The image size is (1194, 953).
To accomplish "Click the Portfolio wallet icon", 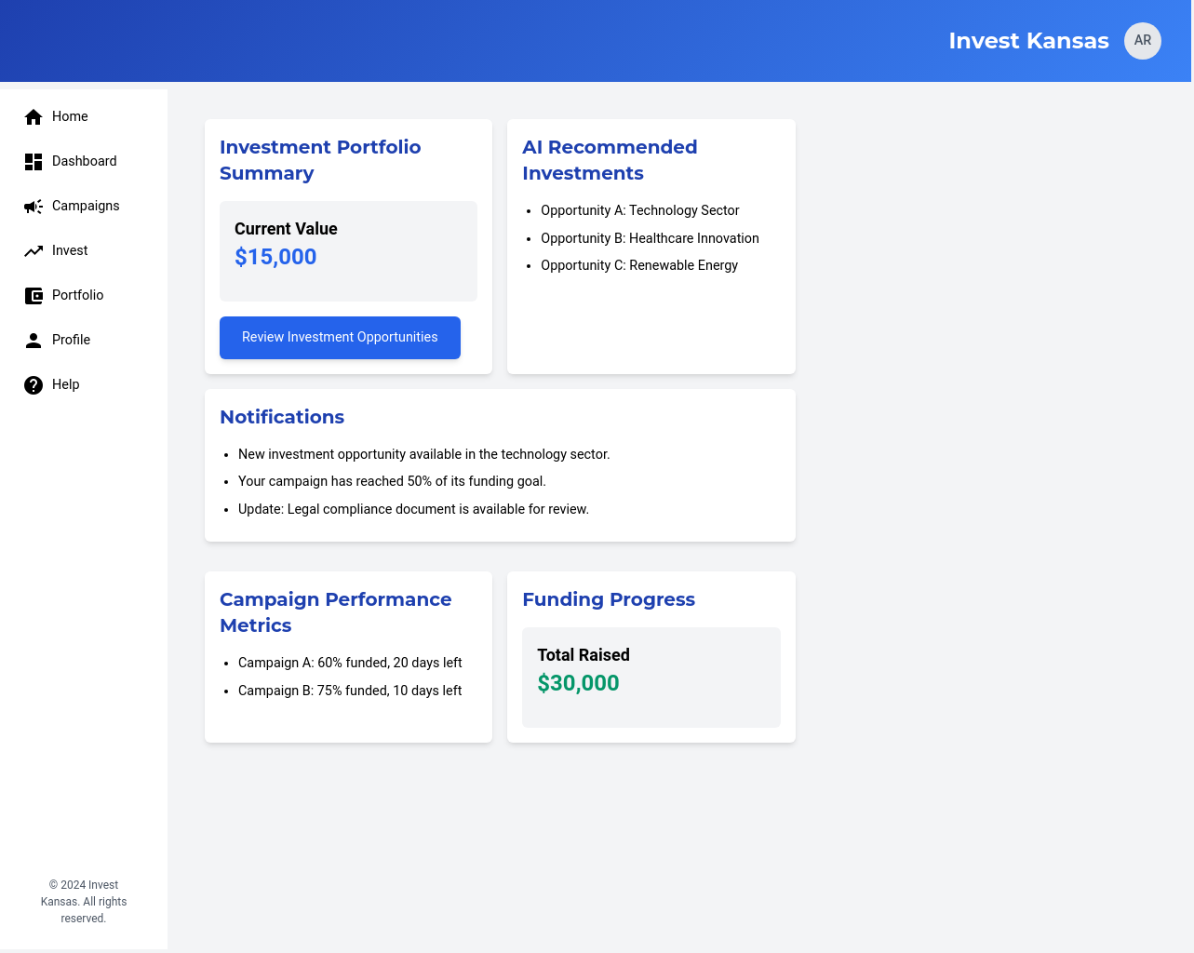I will [34, 296].
